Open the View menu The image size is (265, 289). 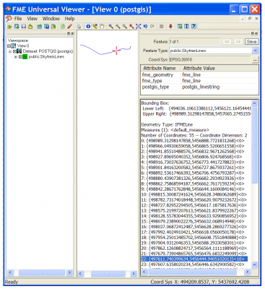coord(32,19)
